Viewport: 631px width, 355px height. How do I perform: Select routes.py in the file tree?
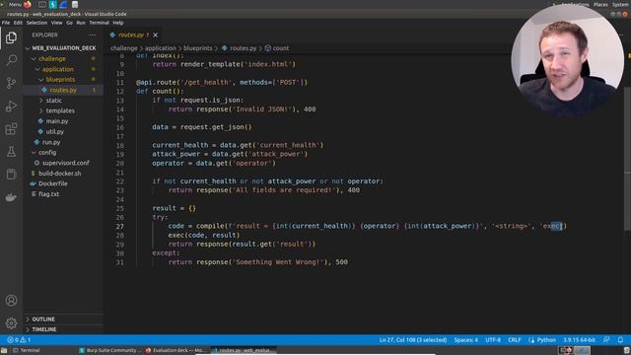click(x=63, y=90)
